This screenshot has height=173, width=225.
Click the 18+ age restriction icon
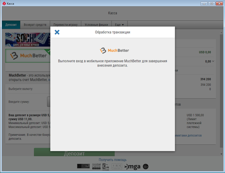tap(146, 167)
